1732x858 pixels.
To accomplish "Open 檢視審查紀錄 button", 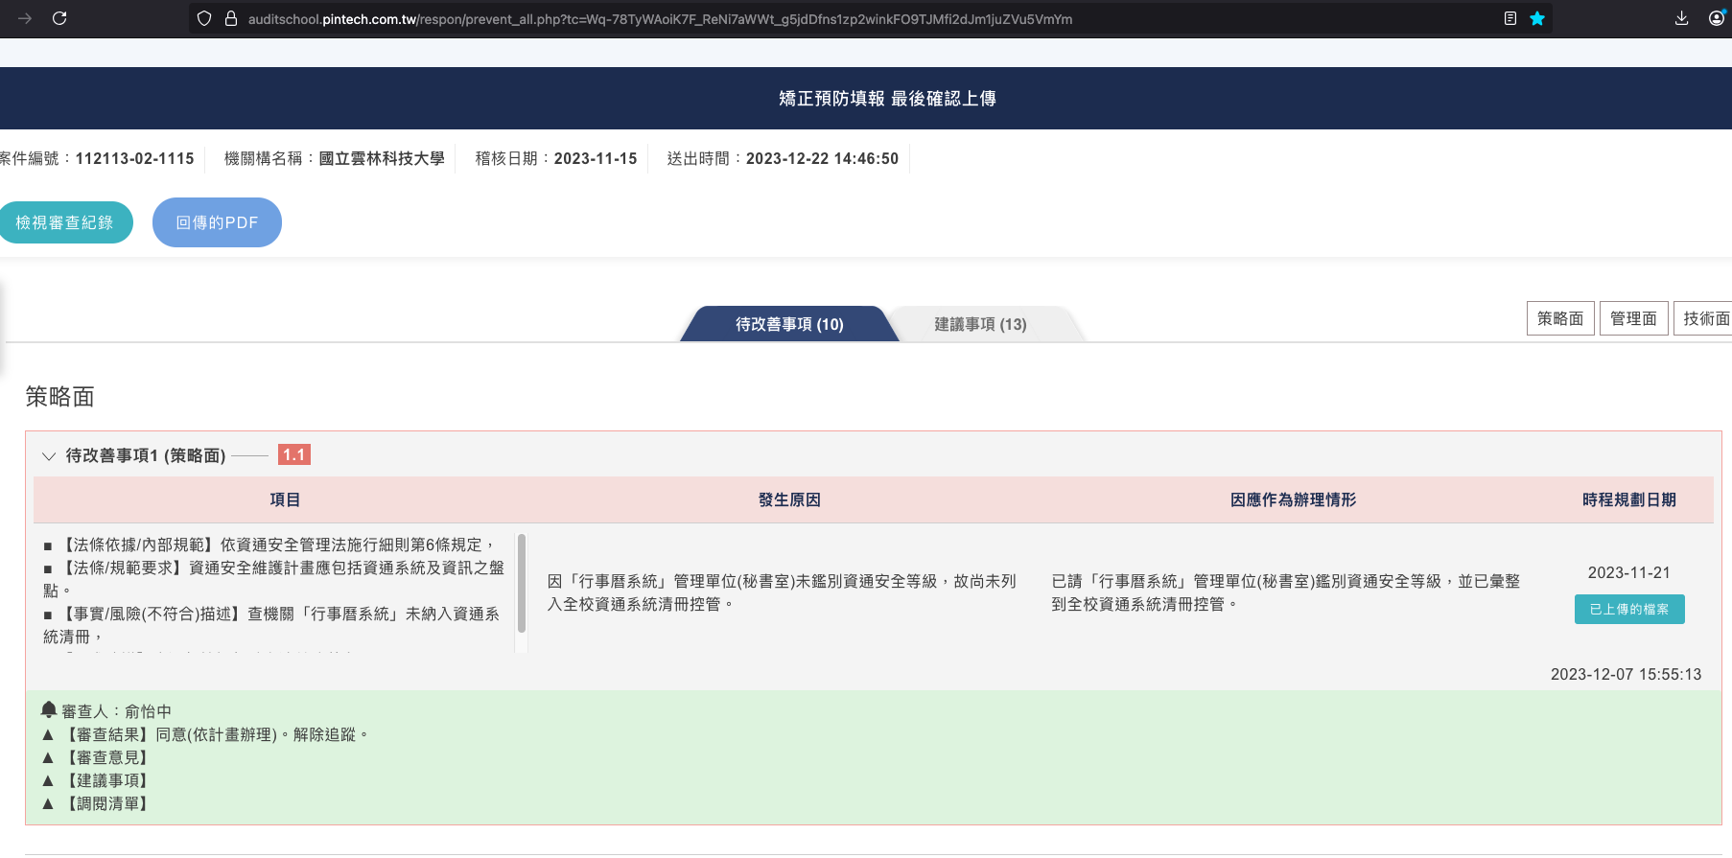I will (x=64, y=222).
